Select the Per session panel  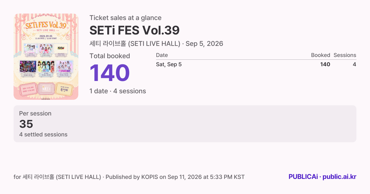185,124
